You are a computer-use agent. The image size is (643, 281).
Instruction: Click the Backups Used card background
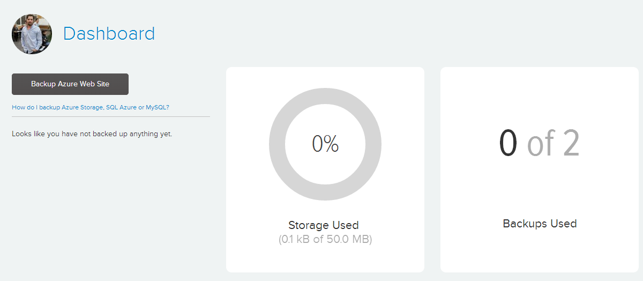click(x=540, y=169)
